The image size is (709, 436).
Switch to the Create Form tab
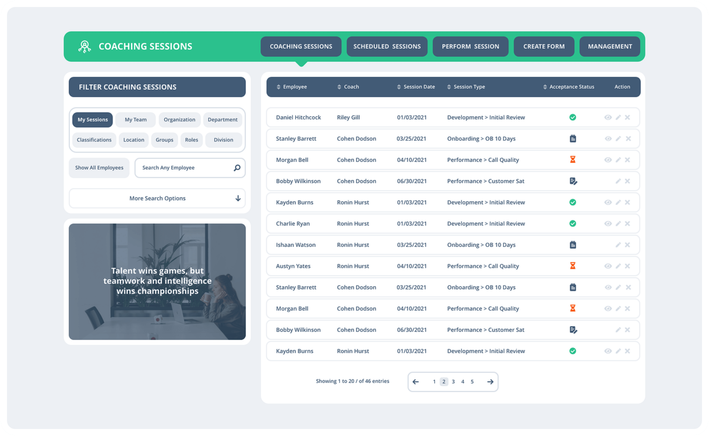coord(544,47)
